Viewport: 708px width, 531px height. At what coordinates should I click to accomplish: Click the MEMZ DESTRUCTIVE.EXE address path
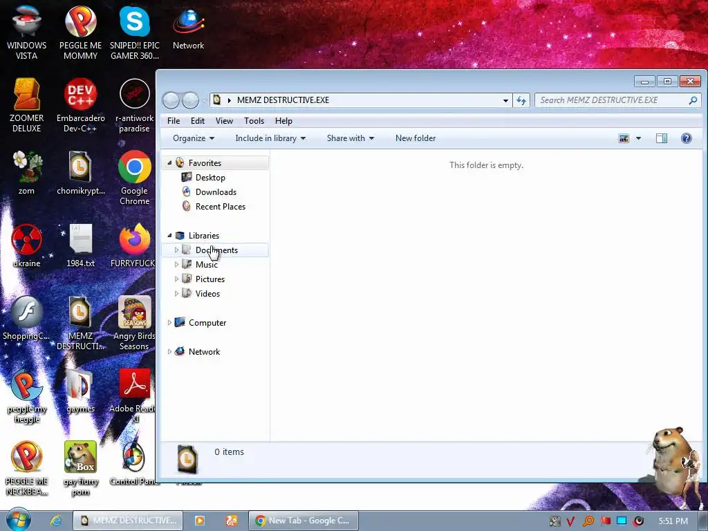283,100
